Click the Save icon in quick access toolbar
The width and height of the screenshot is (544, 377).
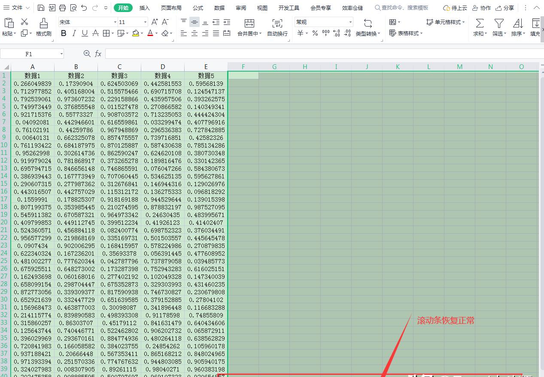(41, 8)
